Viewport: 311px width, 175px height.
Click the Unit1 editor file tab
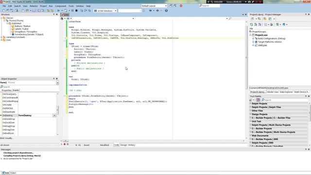tap(65, 15)
